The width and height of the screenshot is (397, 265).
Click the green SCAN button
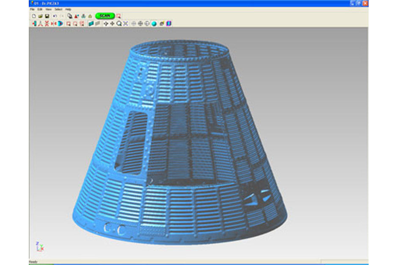tap(105, 16)
